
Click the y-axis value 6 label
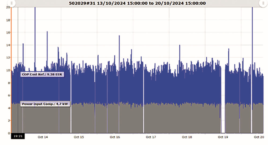pyautogui.click(x=9, y=96)
